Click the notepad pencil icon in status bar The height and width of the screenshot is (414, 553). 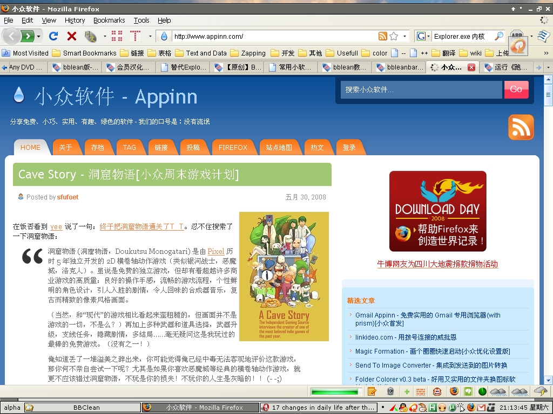tap(372, 391)
